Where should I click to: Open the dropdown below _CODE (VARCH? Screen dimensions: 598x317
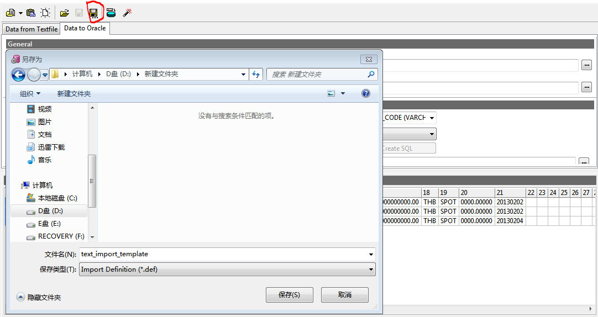[x=432, y=134]
